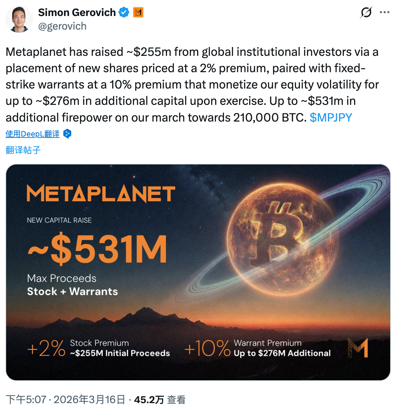Click the +10% Warrant Premium graphic
Image resolution: width=397 pixels, height=414 pixels.
(x=257, y=348)
